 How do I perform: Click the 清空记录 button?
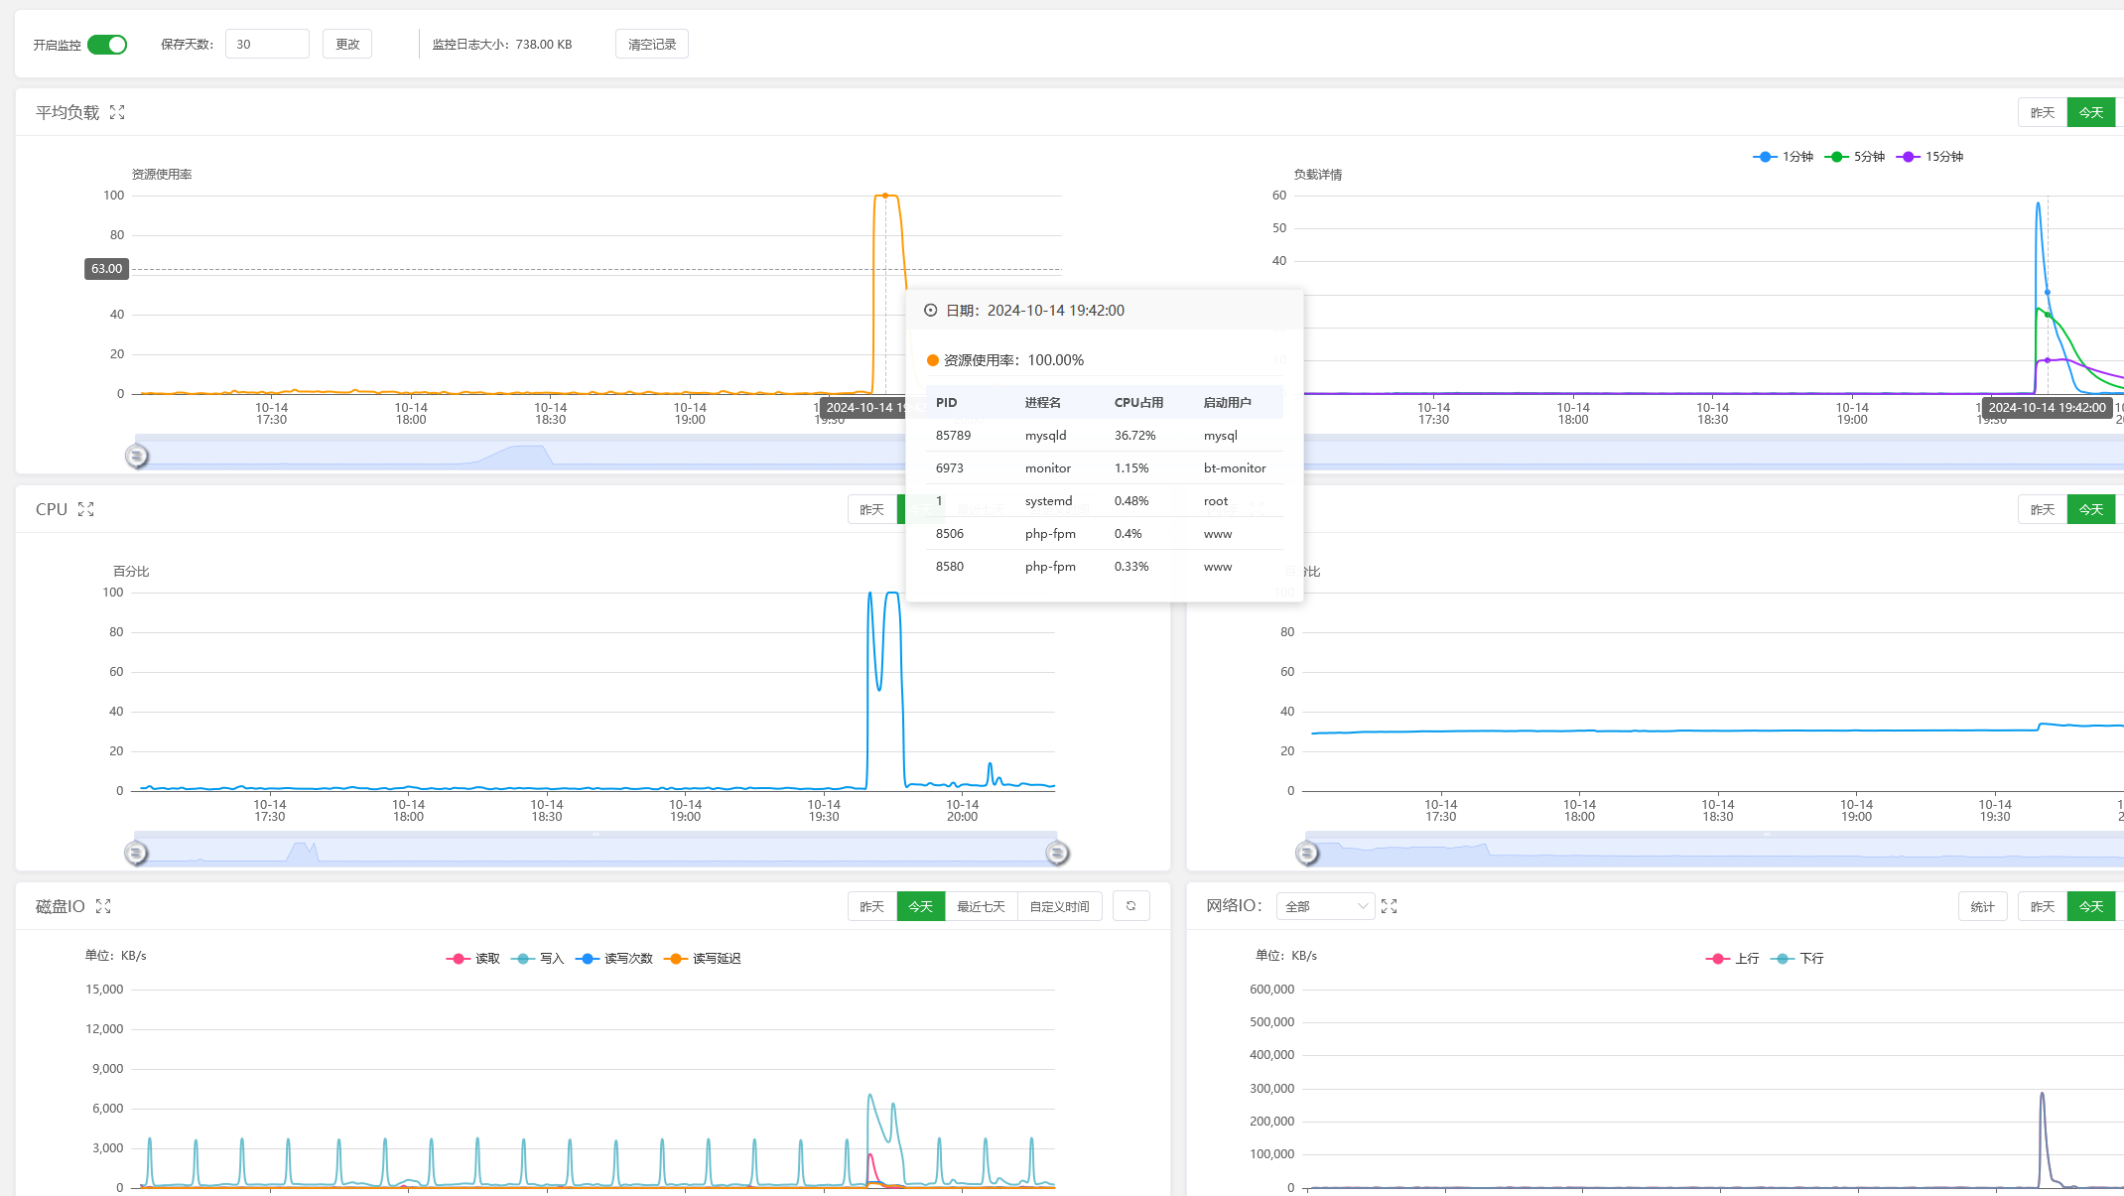point(652,44)
